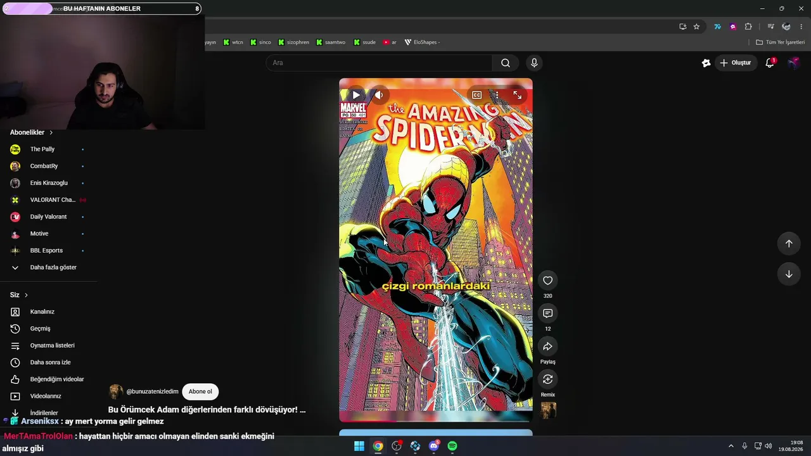Expand the Abonelikler section
This screenshot has width=811, height=456.
[32, 132]
